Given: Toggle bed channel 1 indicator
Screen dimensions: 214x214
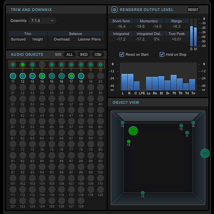Looking at the screenshot, I should click(x=13, y=65).
